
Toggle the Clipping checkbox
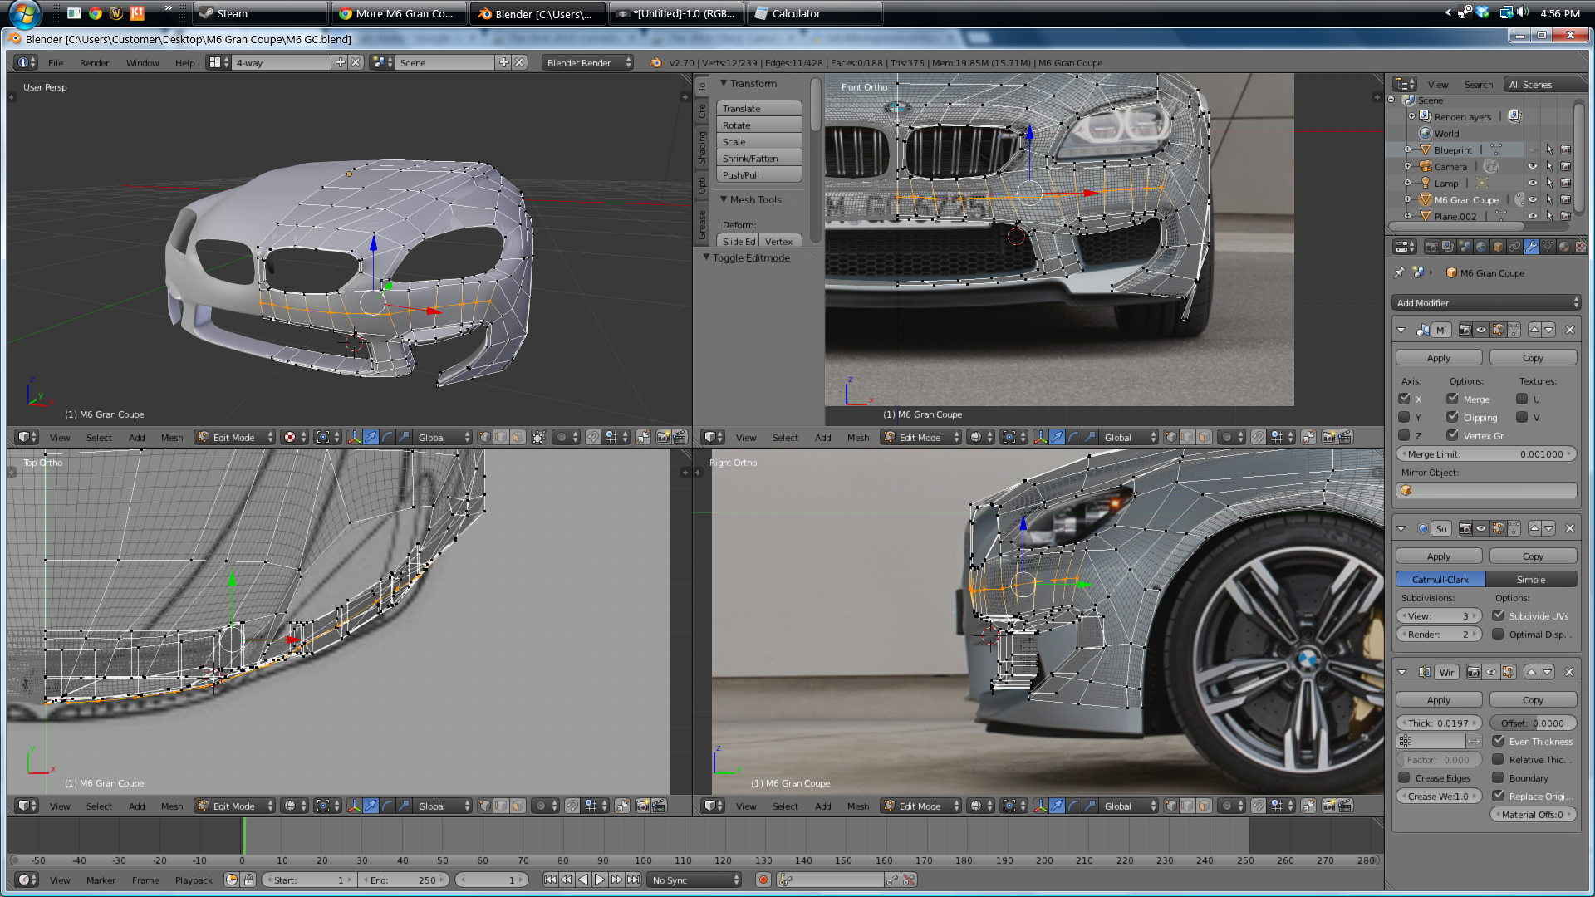[1453, 417]
